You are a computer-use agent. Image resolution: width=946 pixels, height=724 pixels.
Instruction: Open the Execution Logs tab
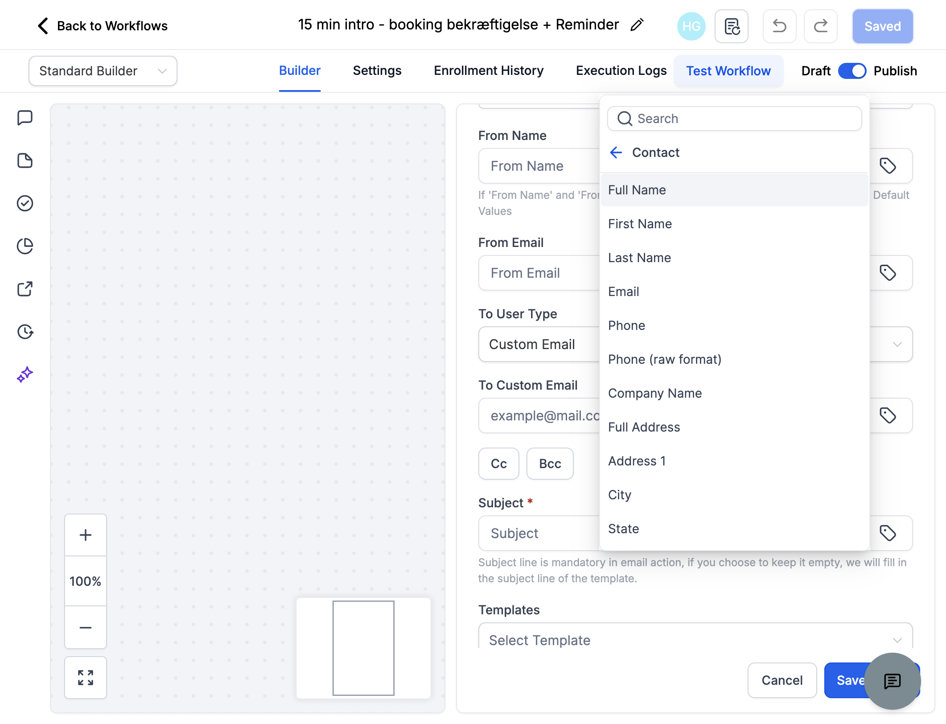point(621,70)
